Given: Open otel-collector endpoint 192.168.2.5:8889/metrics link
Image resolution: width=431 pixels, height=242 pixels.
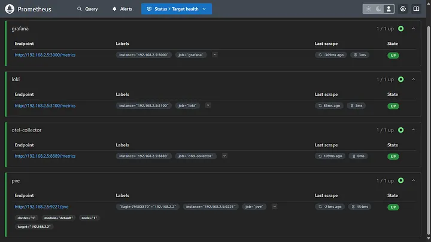Looking at the screenshot, I should pyautogui.click(x=45, y=156).
